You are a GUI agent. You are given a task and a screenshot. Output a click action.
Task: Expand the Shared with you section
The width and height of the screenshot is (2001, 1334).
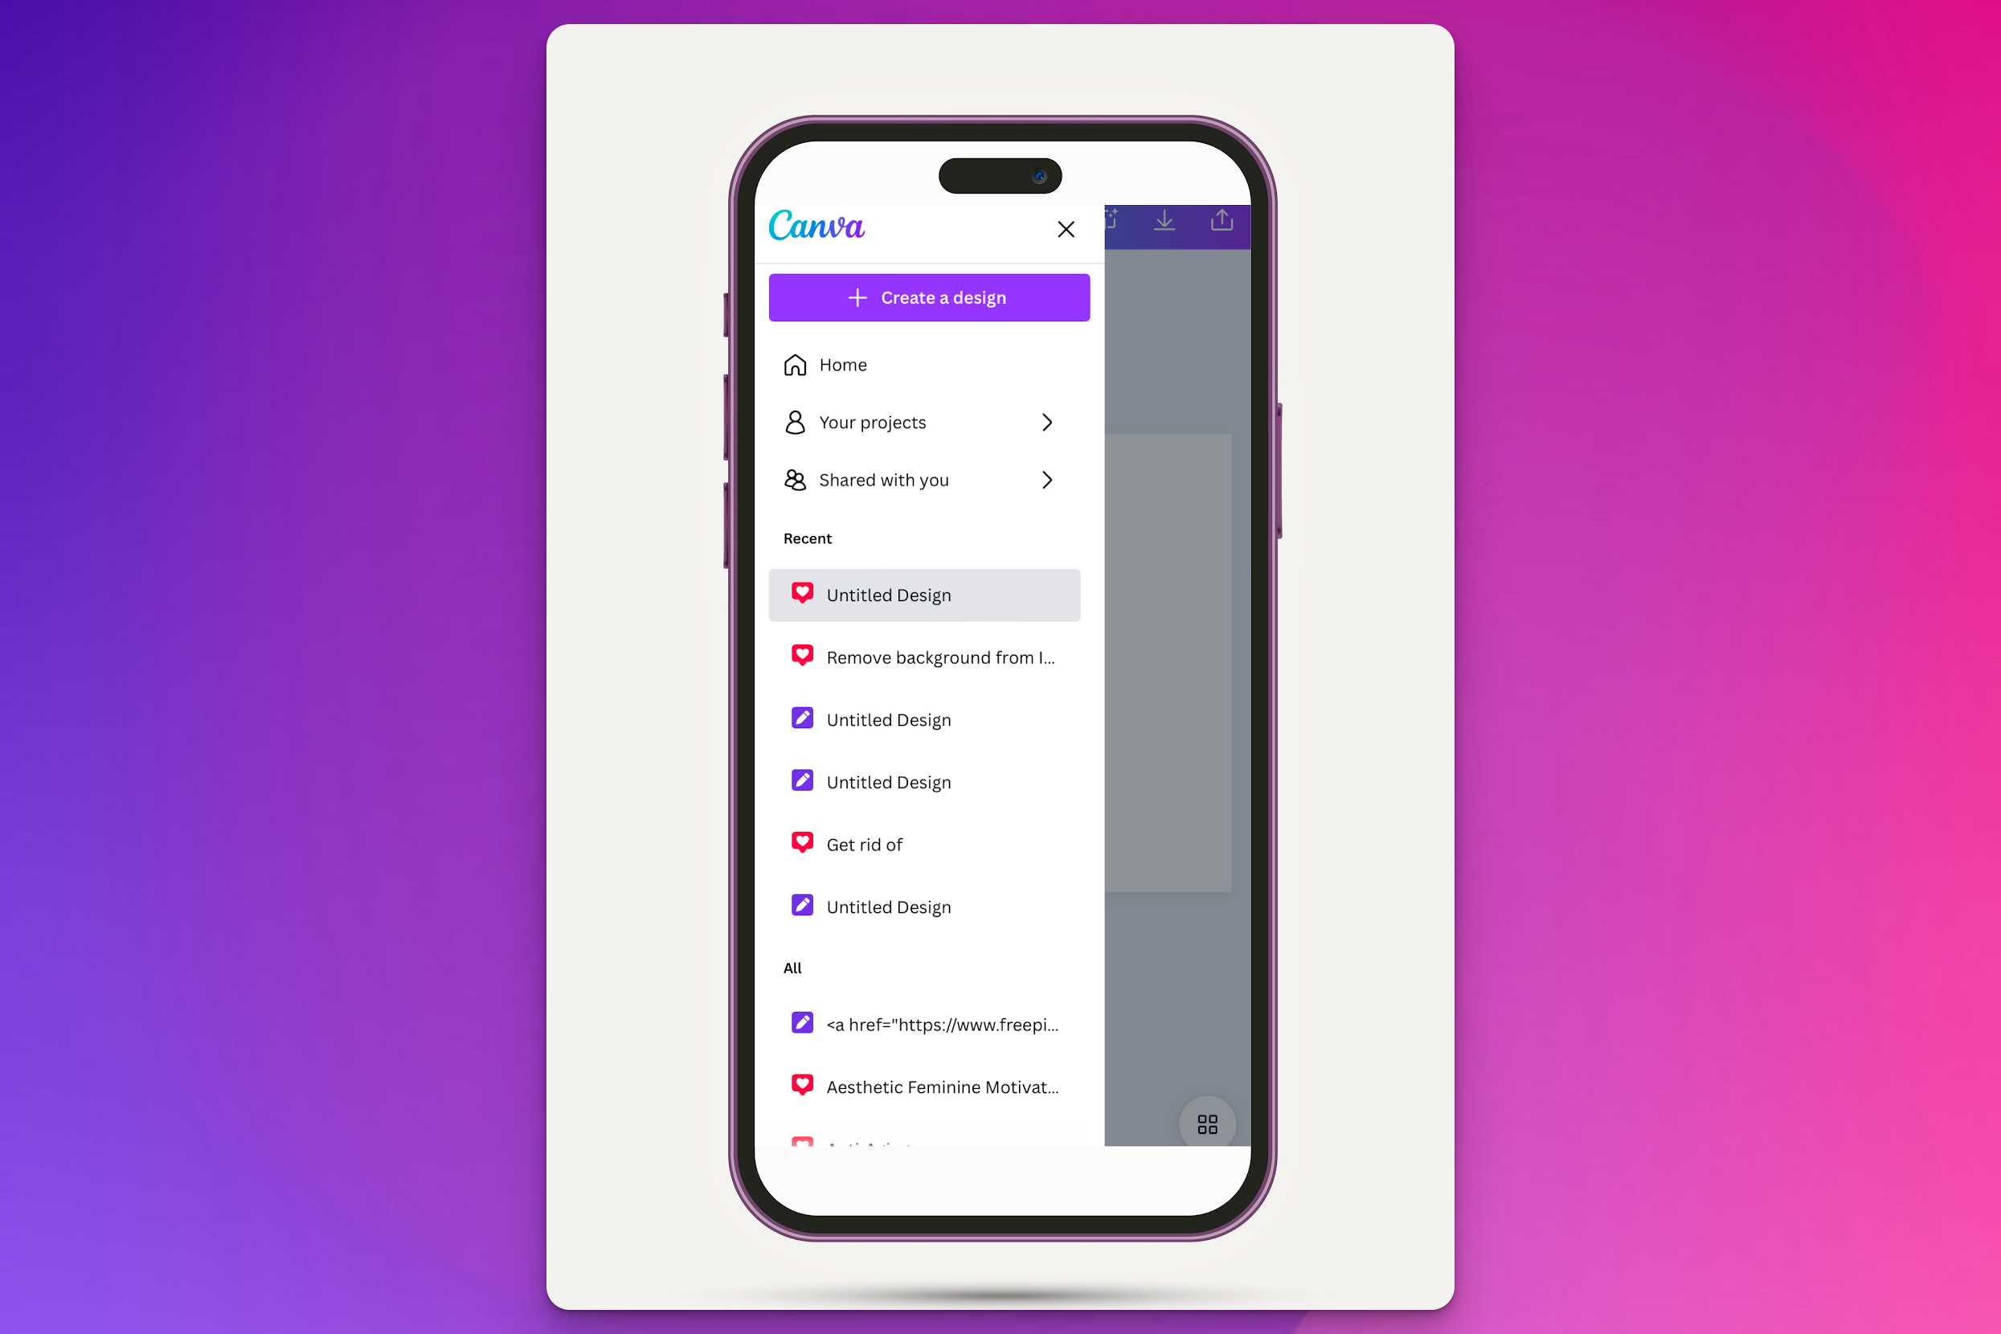[x=1046, y=480]
